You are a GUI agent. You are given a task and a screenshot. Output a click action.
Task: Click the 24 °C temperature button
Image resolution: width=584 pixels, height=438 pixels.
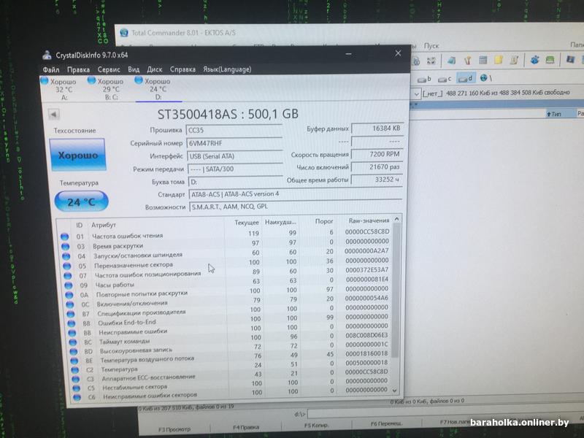tap(82, 201)
